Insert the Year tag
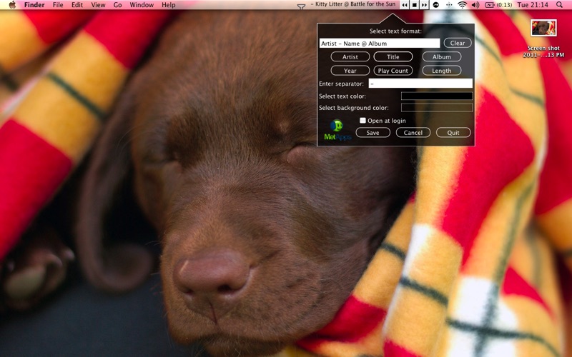 coord(350,71)
